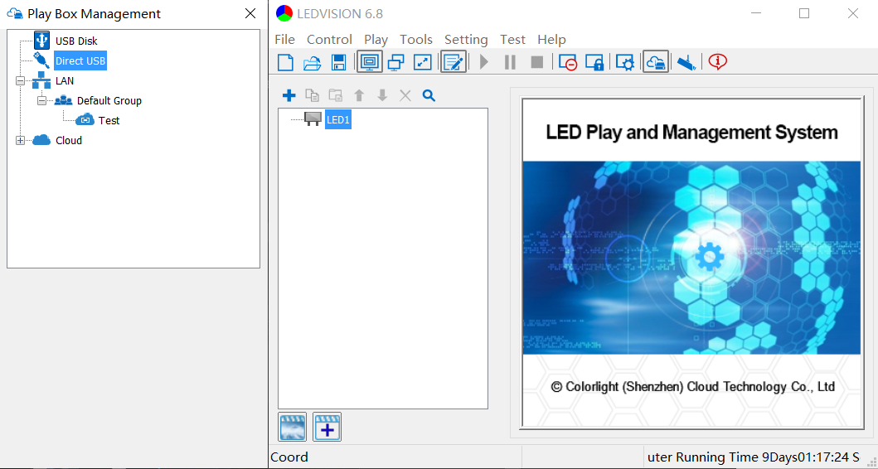Click the film strip program page button
Image resolution: width=878 pixels, height=469 pixels.
click(293, 427)
